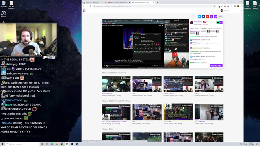Open the HasanAbi channel name link

198,21
